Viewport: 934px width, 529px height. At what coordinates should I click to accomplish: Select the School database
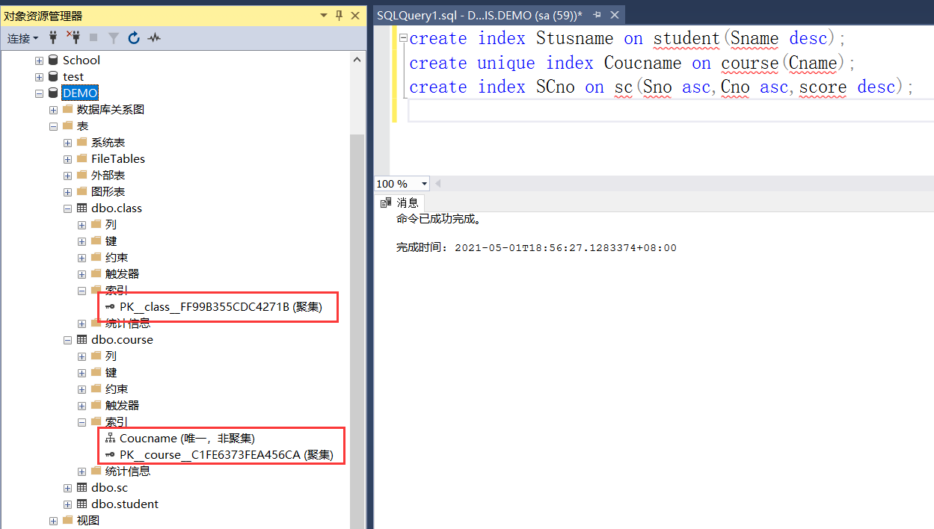pos(81,60)
